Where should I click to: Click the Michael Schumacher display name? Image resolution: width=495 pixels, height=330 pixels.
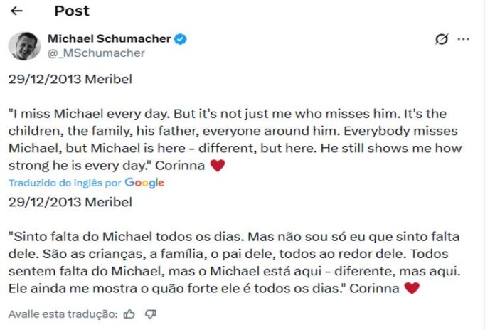110,38
